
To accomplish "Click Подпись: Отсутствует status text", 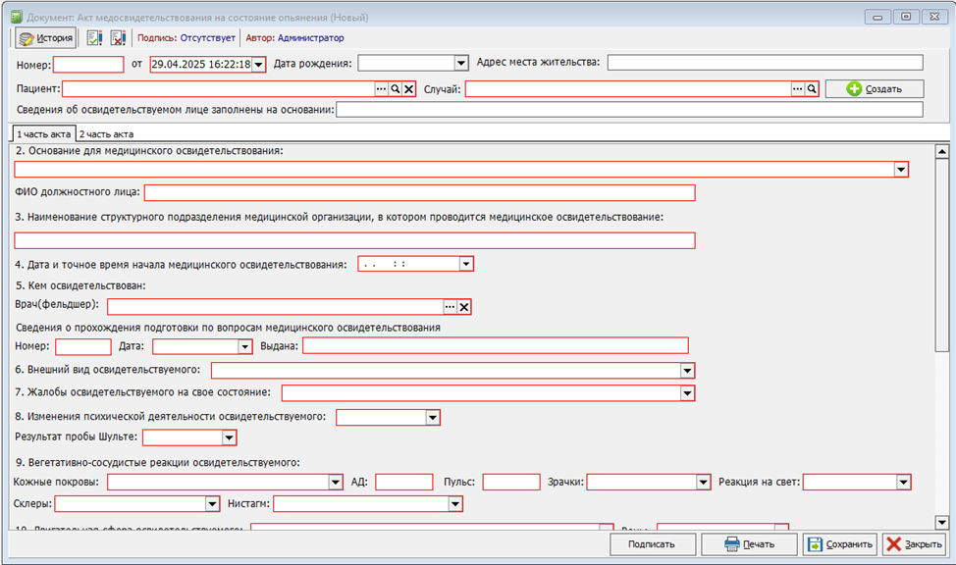I will coord(186,38).
